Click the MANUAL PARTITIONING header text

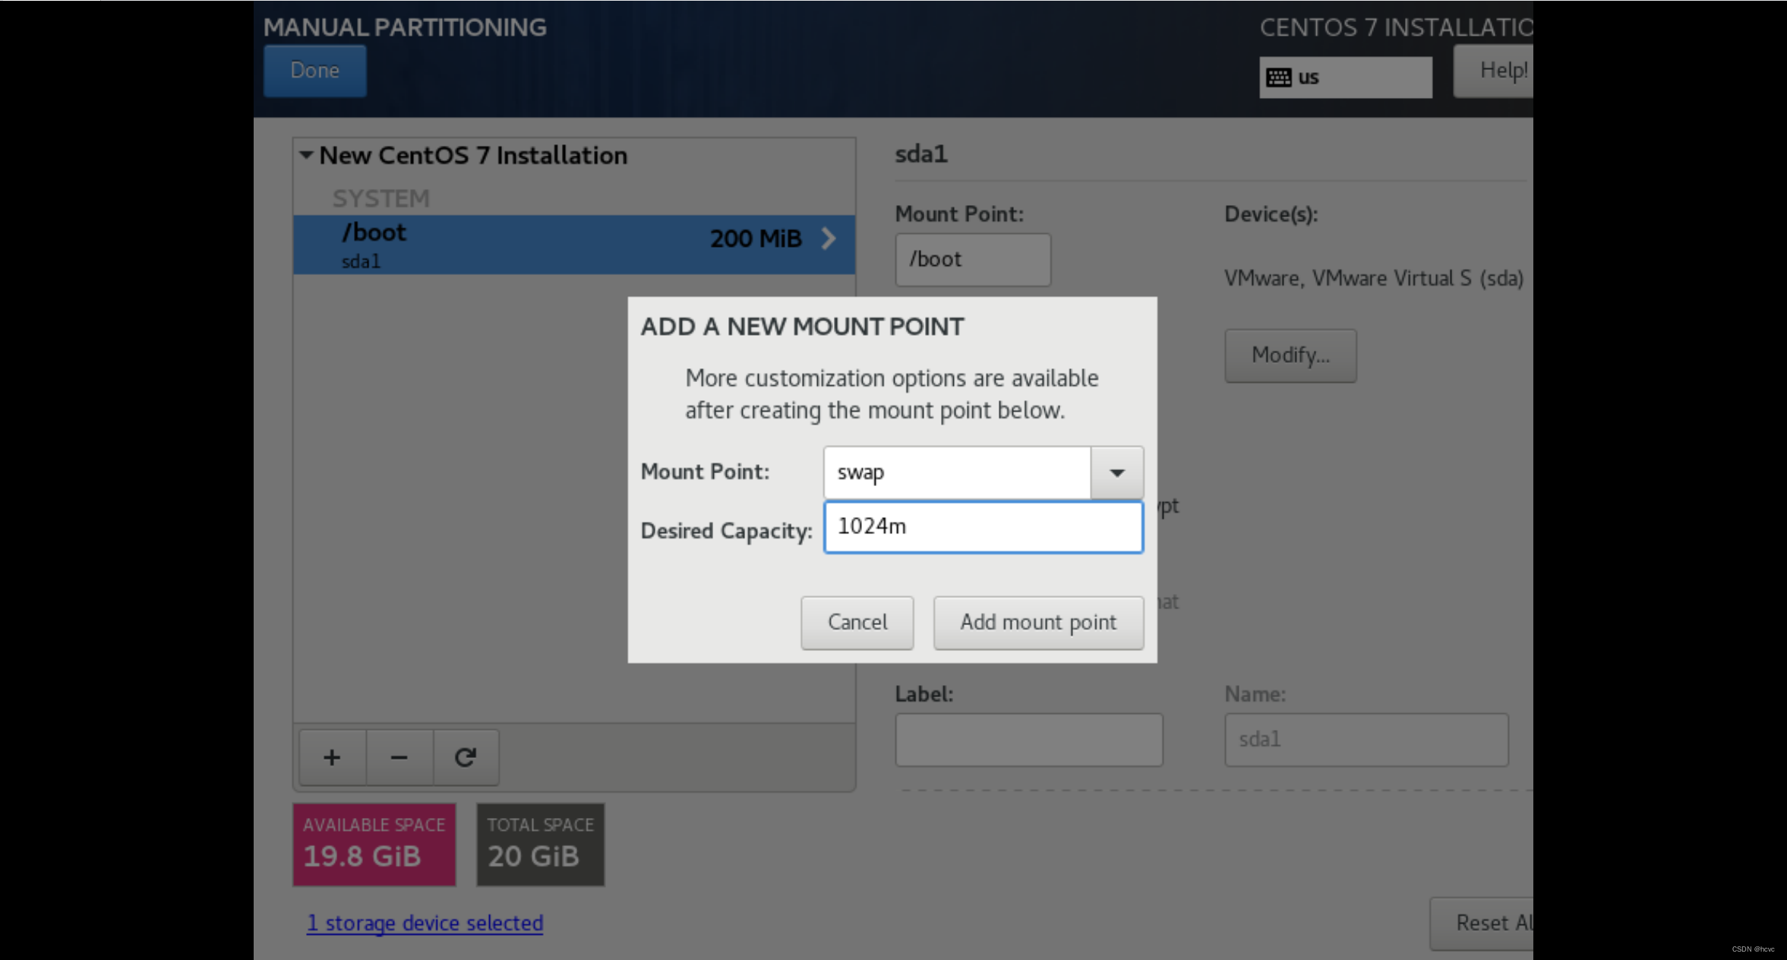tap(405, 27)
